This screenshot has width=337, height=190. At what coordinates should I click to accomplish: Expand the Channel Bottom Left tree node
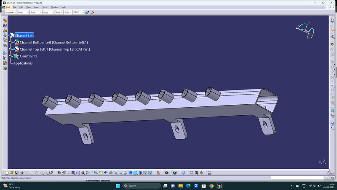(x=11, y=43)
